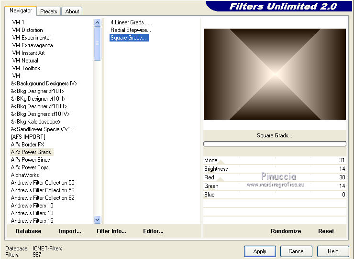Screen dimensions: 354x259
Task: Select the VM 1 category
Action: (18, 22)
